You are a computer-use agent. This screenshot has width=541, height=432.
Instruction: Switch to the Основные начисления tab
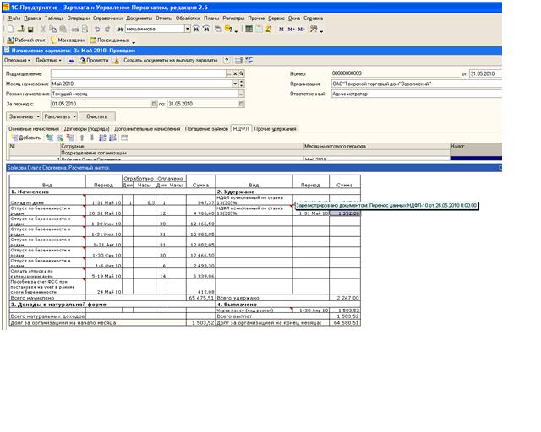(34, 128)
